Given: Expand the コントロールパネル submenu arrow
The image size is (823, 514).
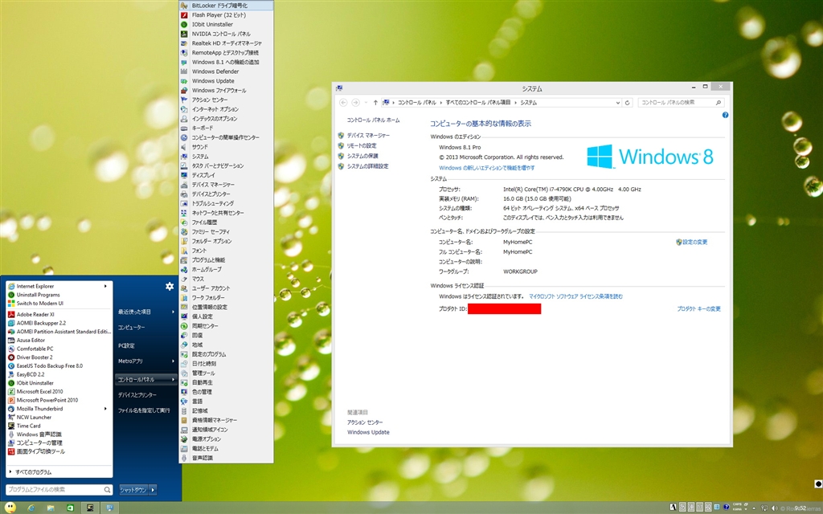Looking at the screenshot, I should tap(174, 379).
